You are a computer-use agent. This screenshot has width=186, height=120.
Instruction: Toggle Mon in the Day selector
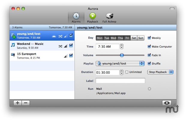[100, 38]
